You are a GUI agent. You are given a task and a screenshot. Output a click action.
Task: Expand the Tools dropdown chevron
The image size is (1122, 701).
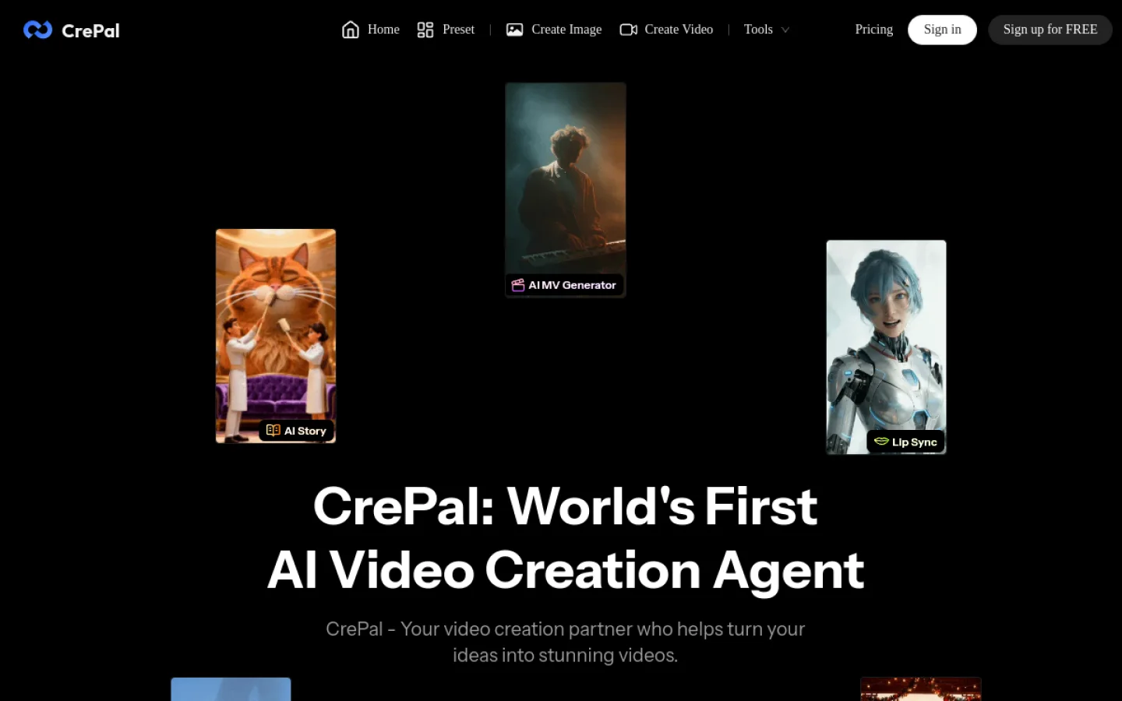(x=785, y=30)
